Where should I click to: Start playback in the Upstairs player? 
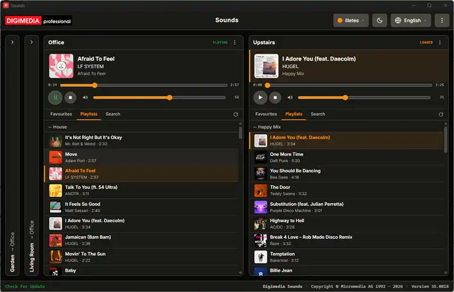260,98
